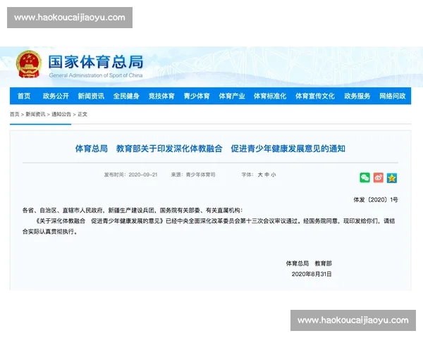Click the 新闻资讯 breadcrumb link
The height and width of the screenshot is (338, 423).
pyautogui.click(x=35, y=114)
